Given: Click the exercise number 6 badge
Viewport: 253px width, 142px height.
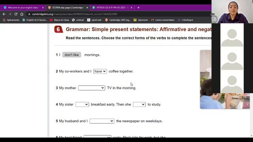Looking at the screenshot, I should click(x=59, y=29).
